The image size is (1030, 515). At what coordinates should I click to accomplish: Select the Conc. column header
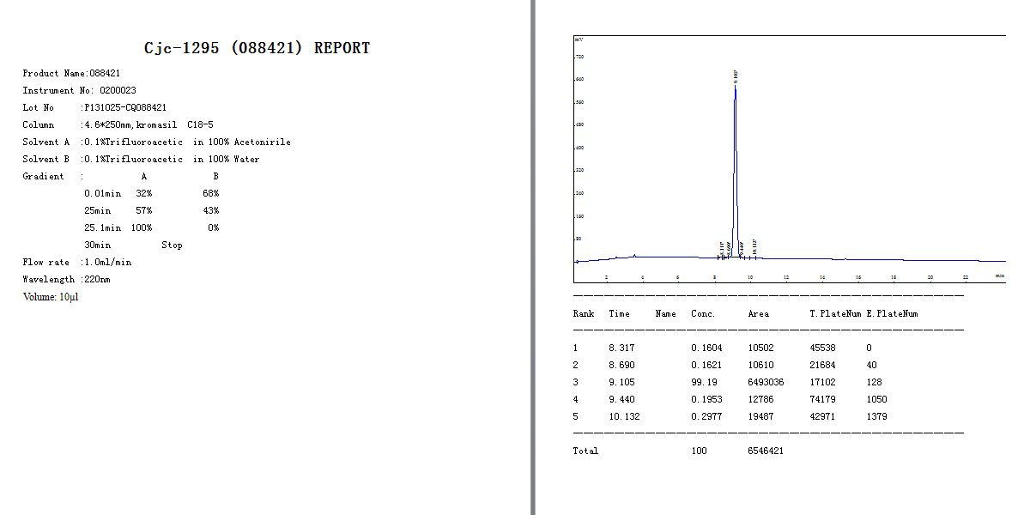tap(703, 314)
